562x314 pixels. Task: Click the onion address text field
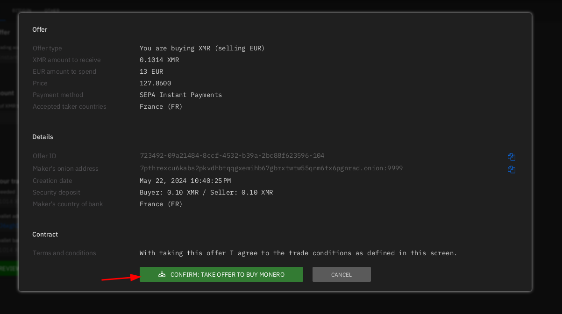[x=271, y=168]
